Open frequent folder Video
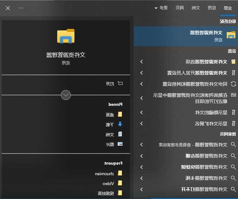Image resolution: width=238 pixels, height=199 pixels. point(108,183)
